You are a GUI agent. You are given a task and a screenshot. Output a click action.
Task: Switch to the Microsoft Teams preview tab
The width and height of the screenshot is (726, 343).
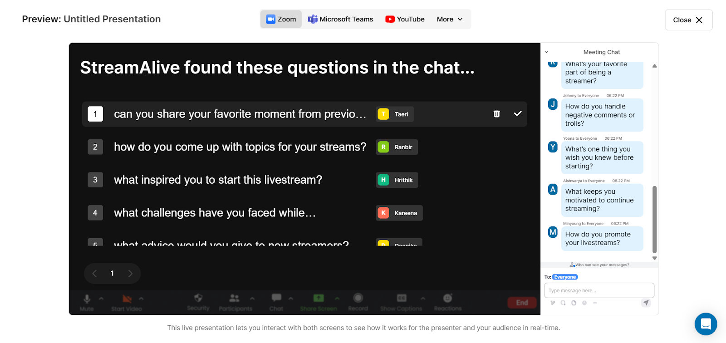341,19
